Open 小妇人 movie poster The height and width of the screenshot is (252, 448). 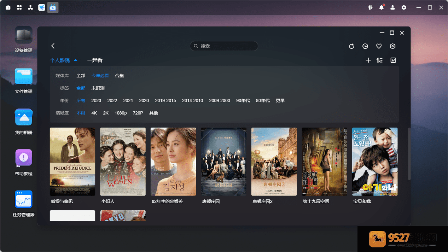coord(123,162)
